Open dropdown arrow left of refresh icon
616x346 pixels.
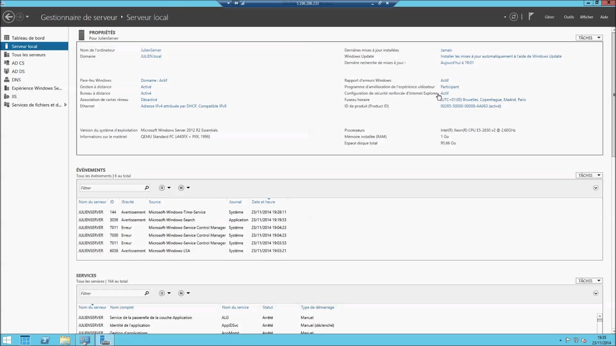coord(505,17)
